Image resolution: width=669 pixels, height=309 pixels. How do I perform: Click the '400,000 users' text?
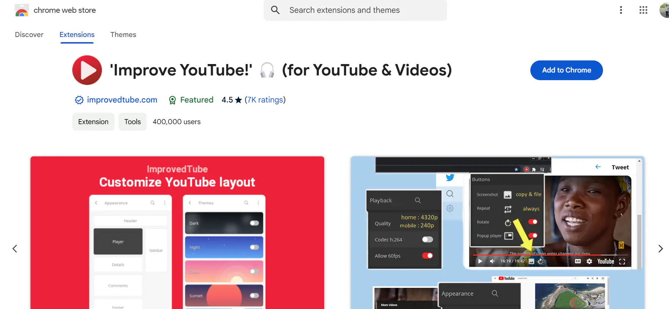[176, 122]
